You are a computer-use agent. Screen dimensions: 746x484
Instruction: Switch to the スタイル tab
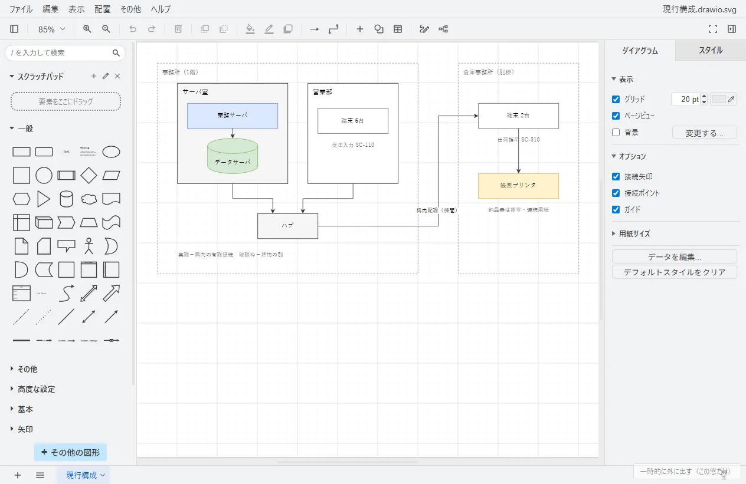[x=711, y=51]
